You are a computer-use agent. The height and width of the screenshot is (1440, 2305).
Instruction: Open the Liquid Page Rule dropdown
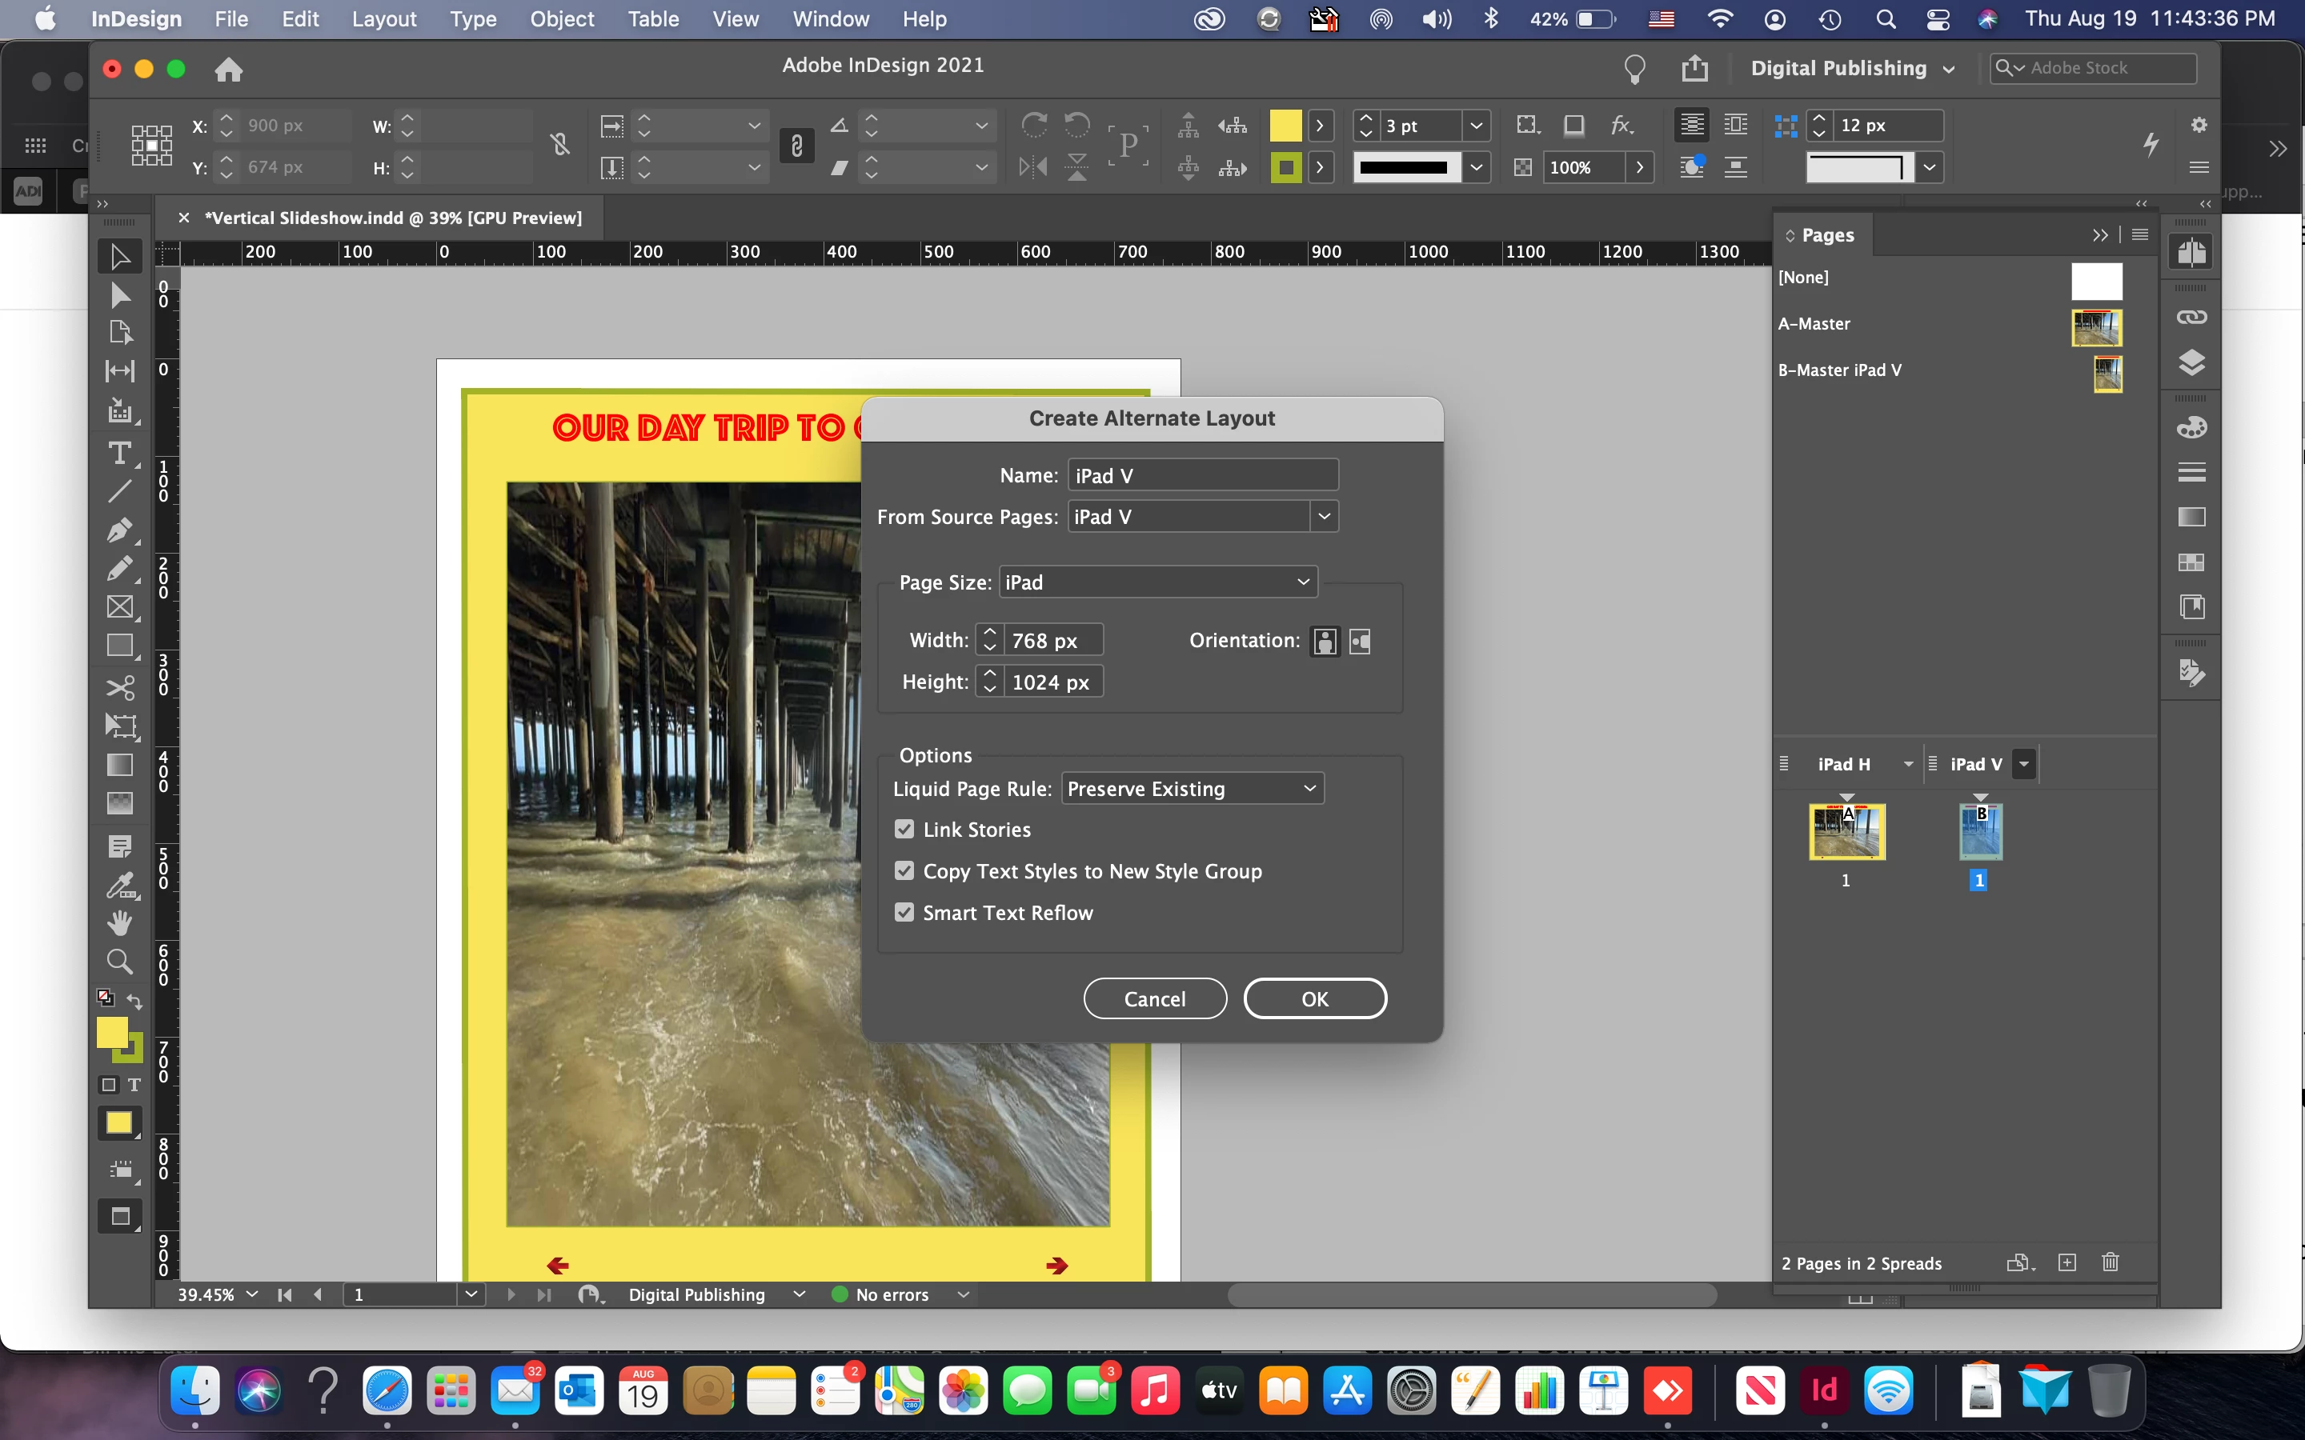(1193, 789)
